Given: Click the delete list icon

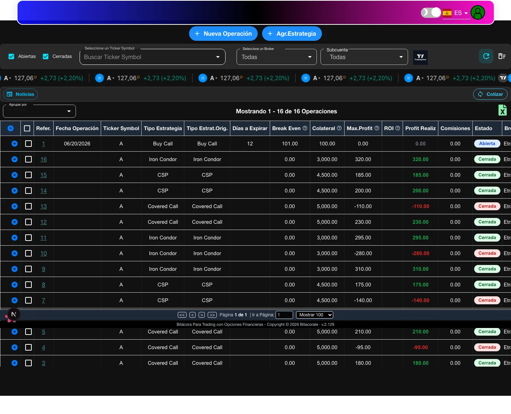Looking at the screenshot, I should (502, 56).
